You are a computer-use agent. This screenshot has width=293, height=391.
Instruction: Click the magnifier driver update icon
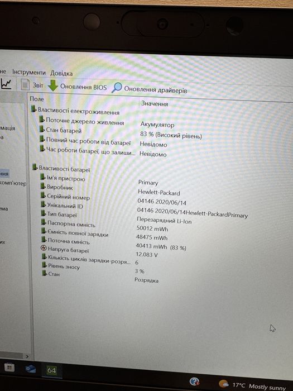pos(117,88)
